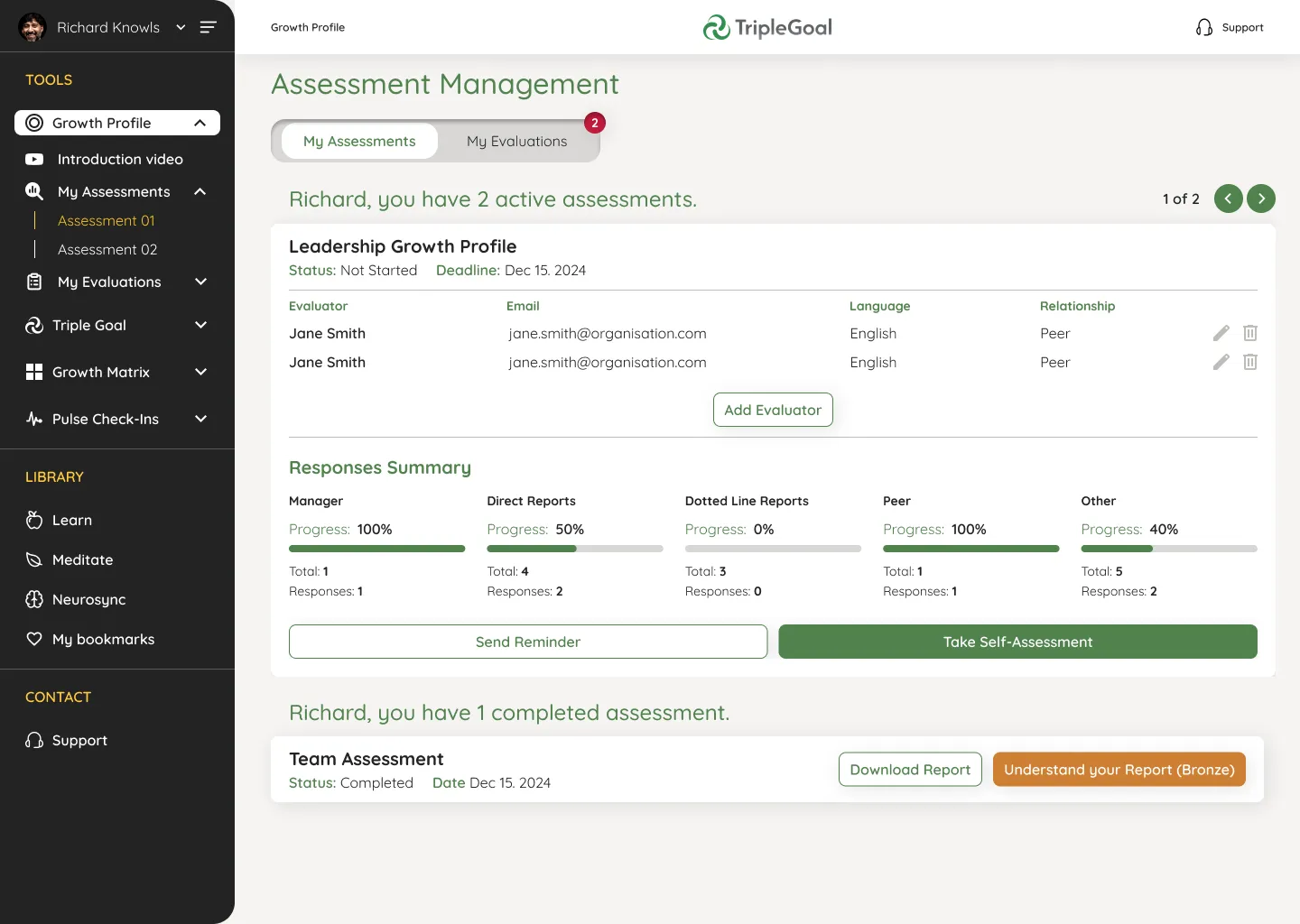The width and height of the screenshot is (1300, 924).
Task: Open the My Evaluations clipboard icon
Action: coord(33,282)
